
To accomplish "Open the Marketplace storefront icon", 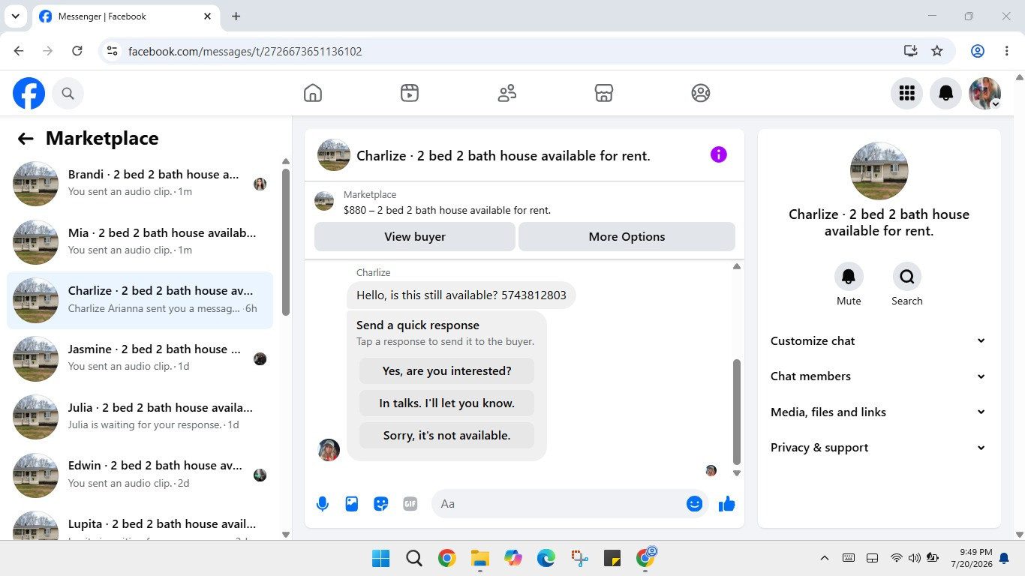I will click(604, 93).
